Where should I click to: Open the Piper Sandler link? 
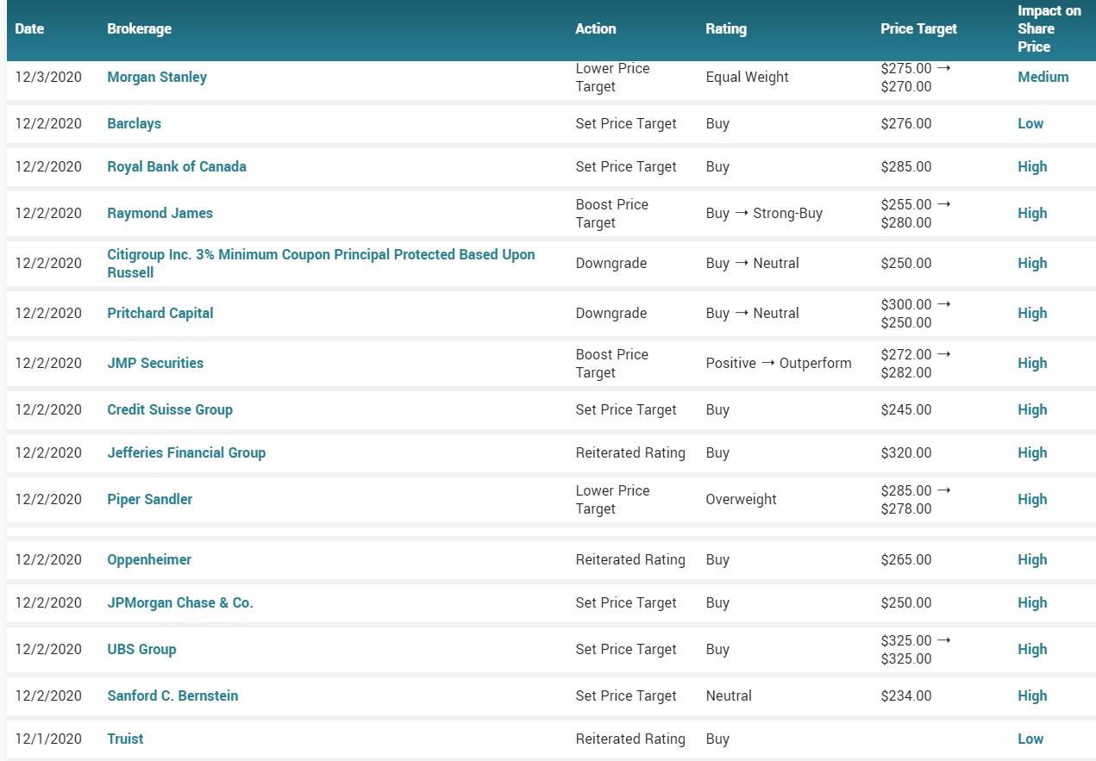click(x=150, y=499)
